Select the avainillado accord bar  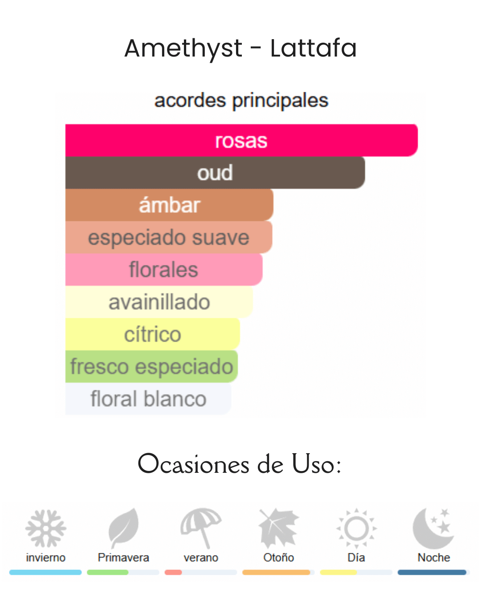coord(159,302)
